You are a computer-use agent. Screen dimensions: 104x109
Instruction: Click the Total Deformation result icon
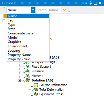click(x=36, y=89)
